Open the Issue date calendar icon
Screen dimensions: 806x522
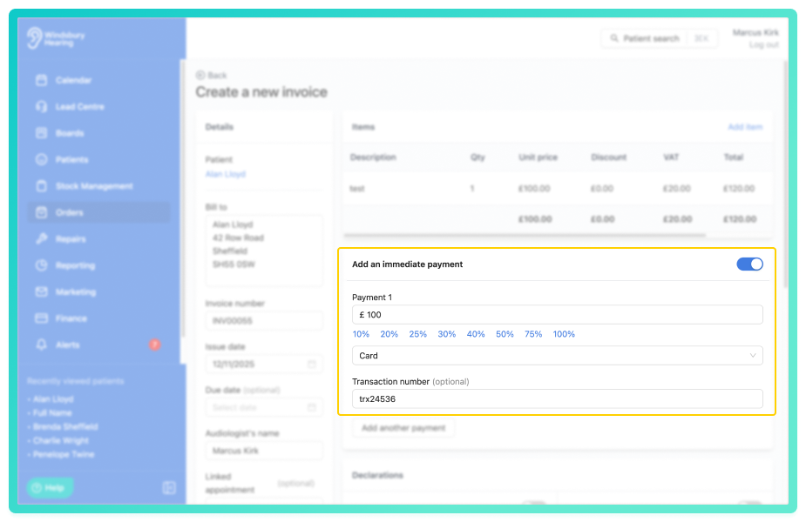coord(311,364)
